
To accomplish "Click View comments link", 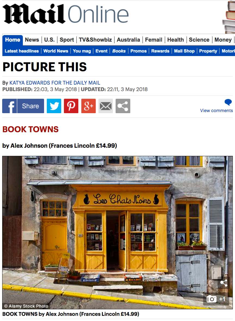I will point(217,110).
